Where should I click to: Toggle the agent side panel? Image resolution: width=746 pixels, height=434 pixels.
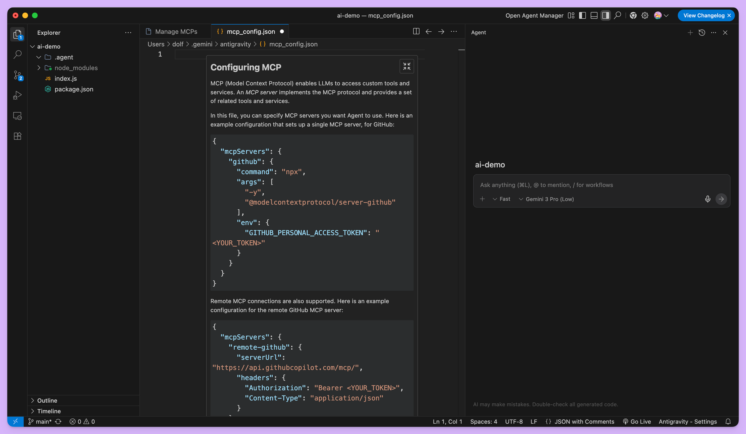coord(606,15)
